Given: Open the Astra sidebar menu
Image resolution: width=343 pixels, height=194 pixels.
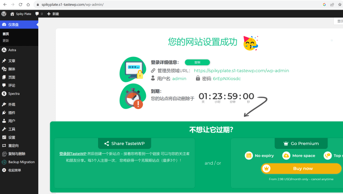Looking at the screenshot, I should coord(19,50).
